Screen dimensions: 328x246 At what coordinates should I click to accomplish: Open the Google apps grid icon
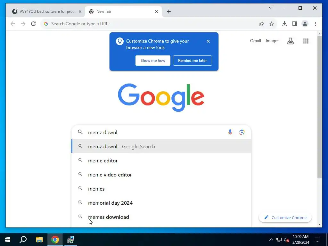coord(306,41)
